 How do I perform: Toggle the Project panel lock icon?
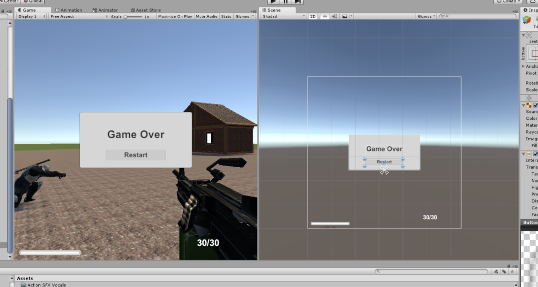[509, 266]
